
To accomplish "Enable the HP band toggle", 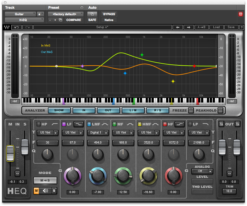I will (39, 124).
